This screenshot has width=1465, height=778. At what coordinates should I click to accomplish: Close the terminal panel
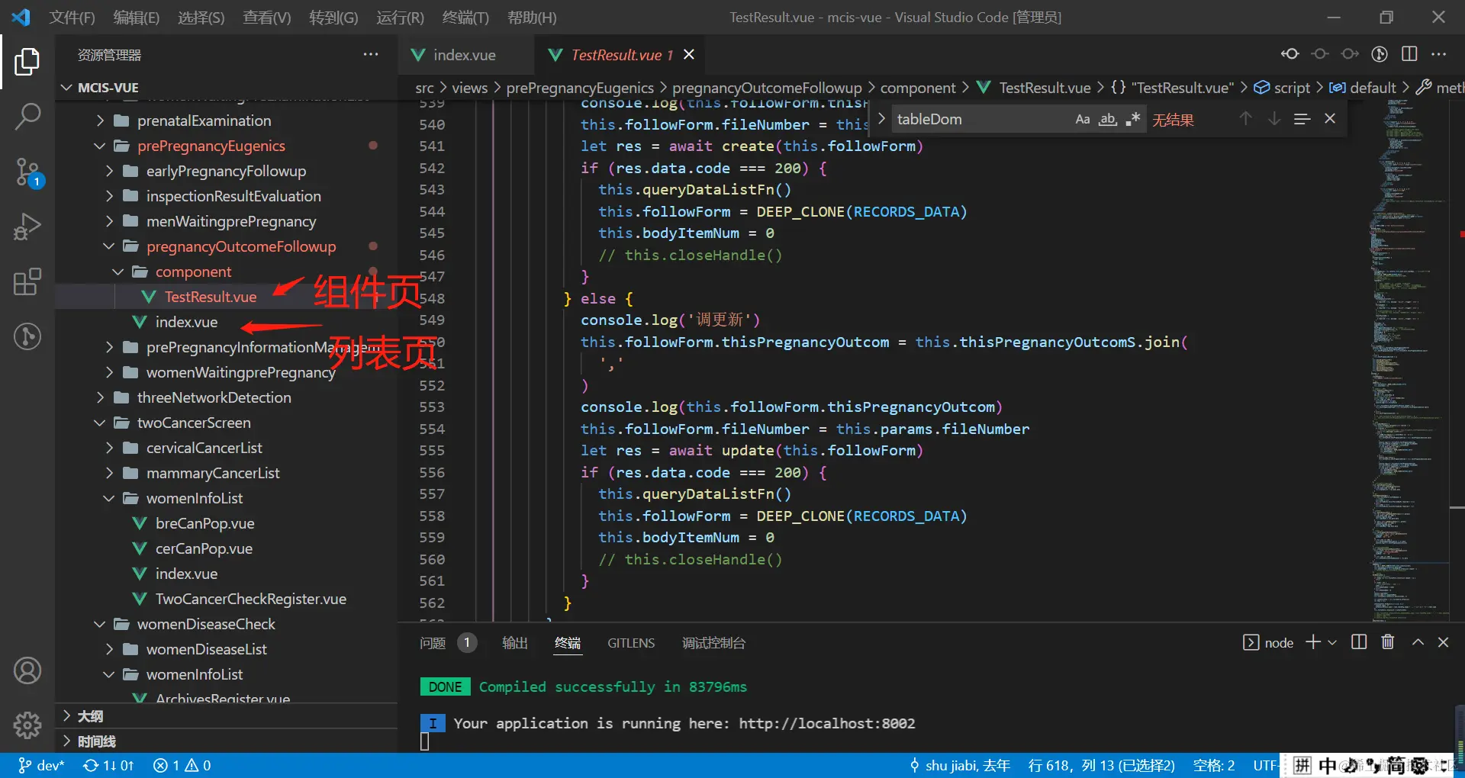tap(1443, 642)
